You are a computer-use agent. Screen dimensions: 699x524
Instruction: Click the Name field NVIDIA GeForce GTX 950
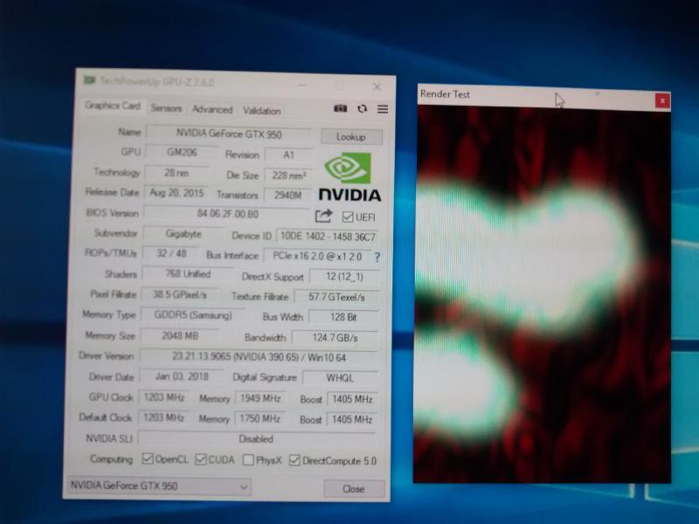coord(229,134)
